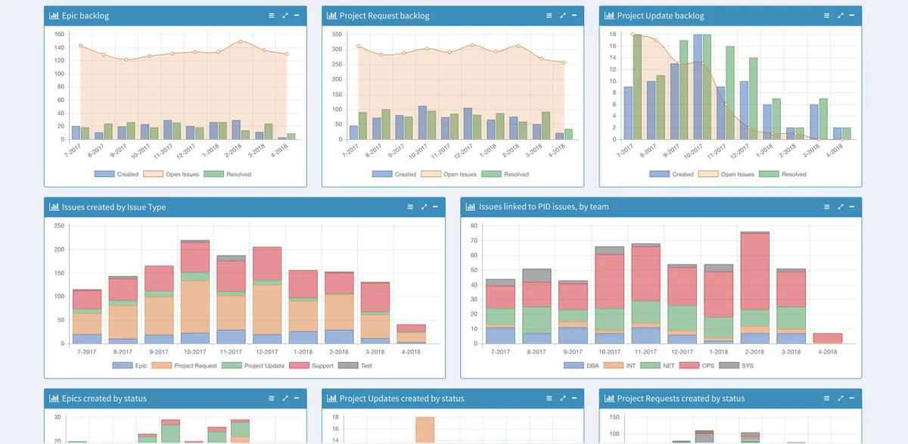908x444 pixels.
Task: Open Project Updates created by status menu
Action: 550,398
